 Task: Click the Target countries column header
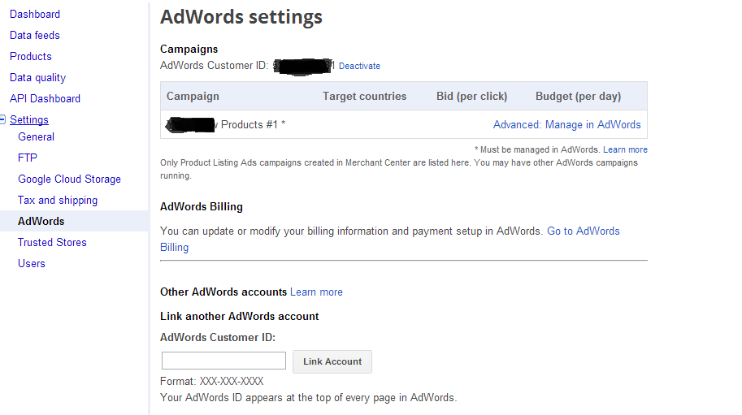[x=364, y=97]
